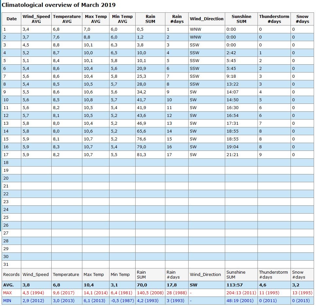Click sunshine value 2:42 on day 4
316x306 pixels.
pyautogui.click(x=231, y=53)
